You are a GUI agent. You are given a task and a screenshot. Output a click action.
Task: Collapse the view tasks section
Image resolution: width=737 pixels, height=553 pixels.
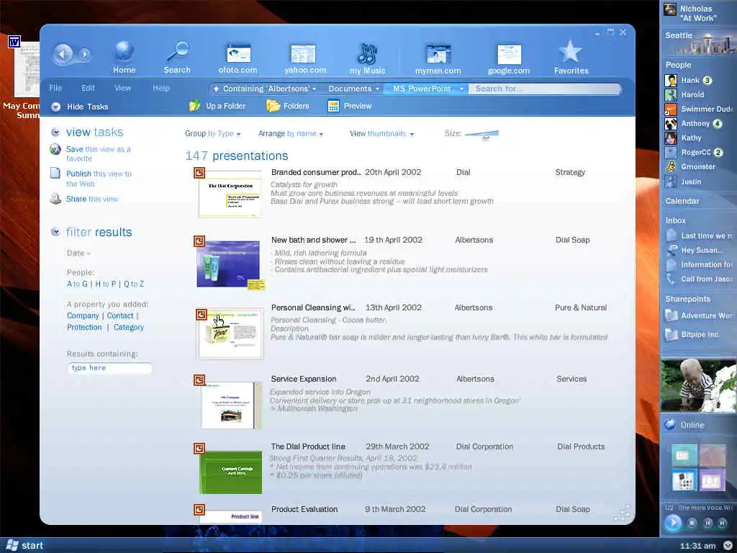tap(55, 132)
